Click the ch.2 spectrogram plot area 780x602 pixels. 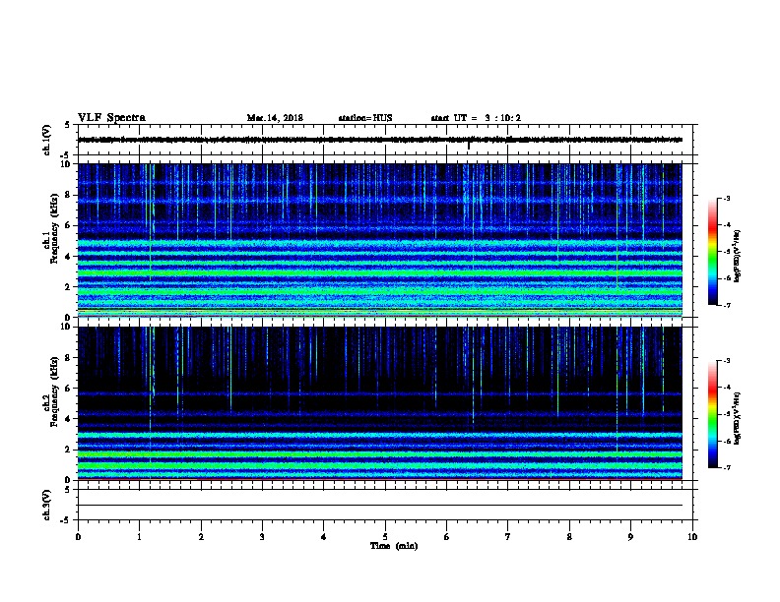pos(380,403)
